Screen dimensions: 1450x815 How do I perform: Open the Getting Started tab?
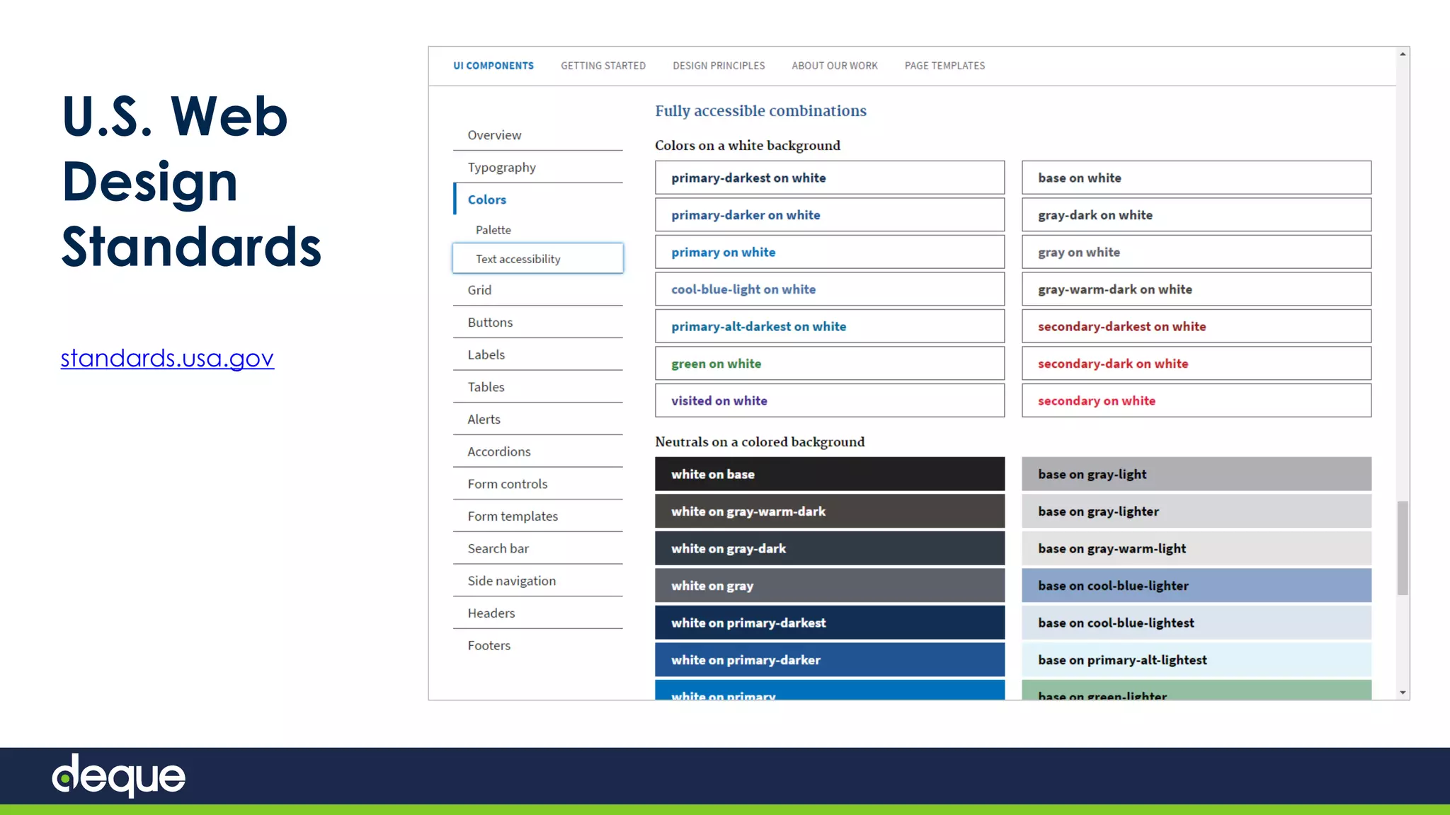(x=603, y=66)
